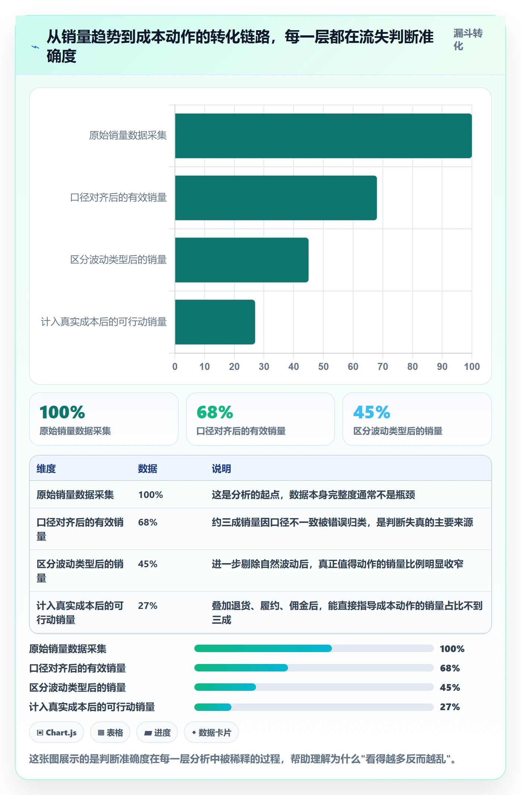Click the 100% progress bar for 原始销量数据采集
This screenshot has width=521, height=795.
pyautogui.click(x=314, y=648)
